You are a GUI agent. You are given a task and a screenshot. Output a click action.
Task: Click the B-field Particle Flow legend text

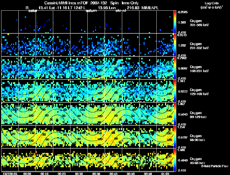point(215,166)
